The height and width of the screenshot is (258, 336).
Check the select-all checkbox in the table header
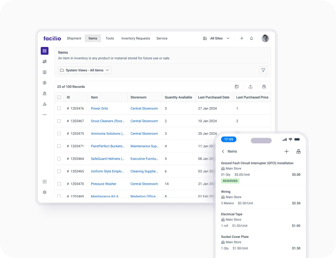coord(59,97)
